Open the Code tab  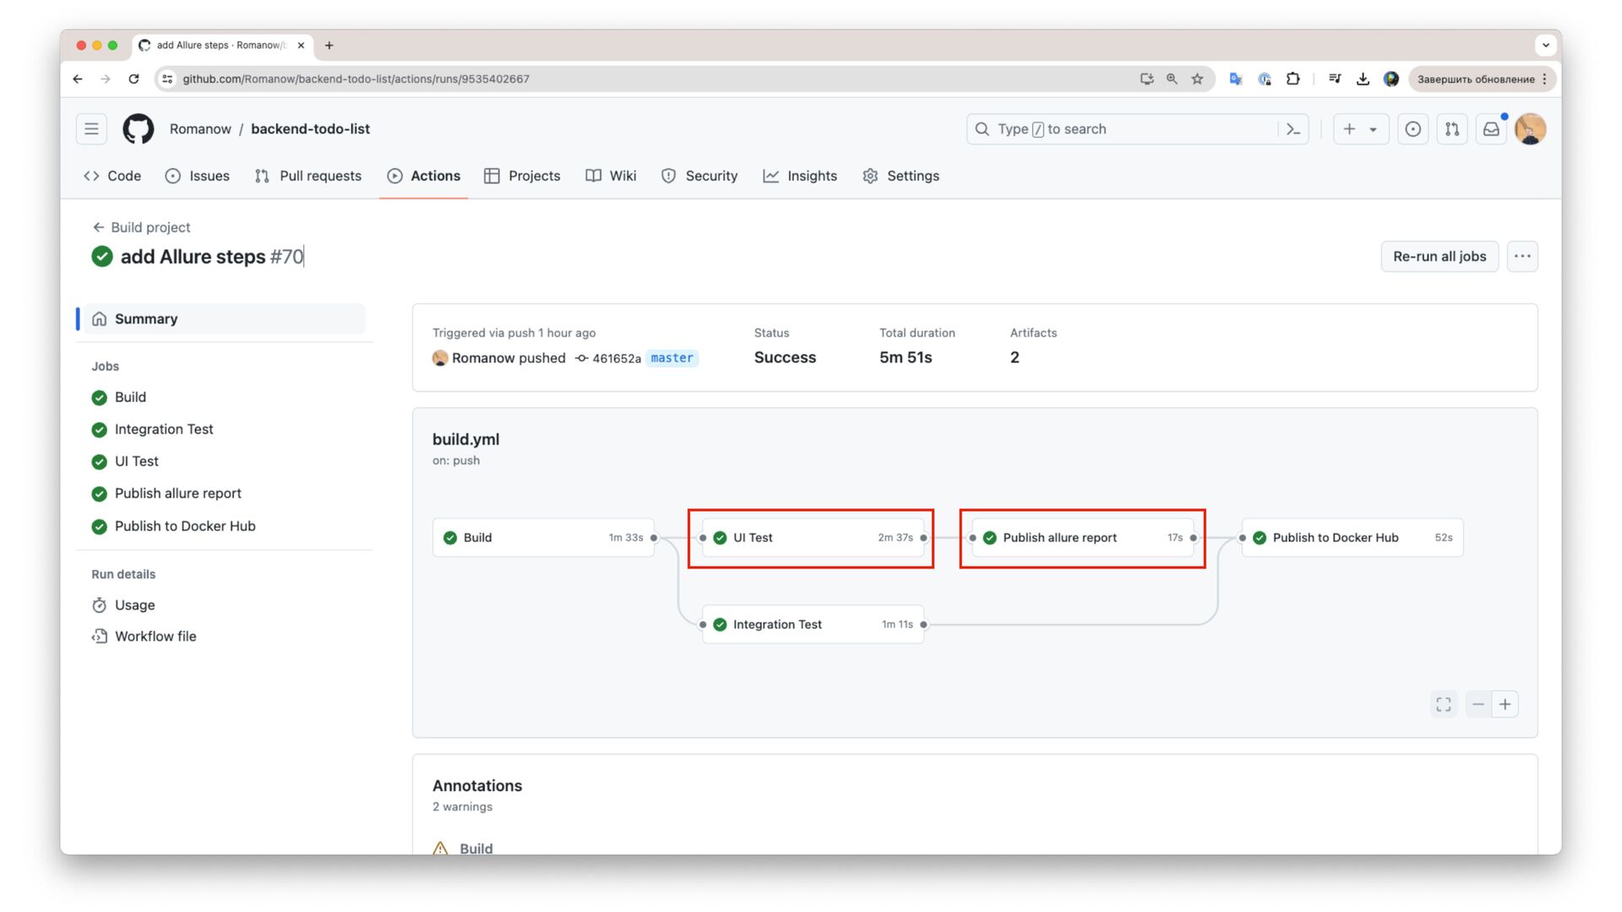tap(112, 176)
